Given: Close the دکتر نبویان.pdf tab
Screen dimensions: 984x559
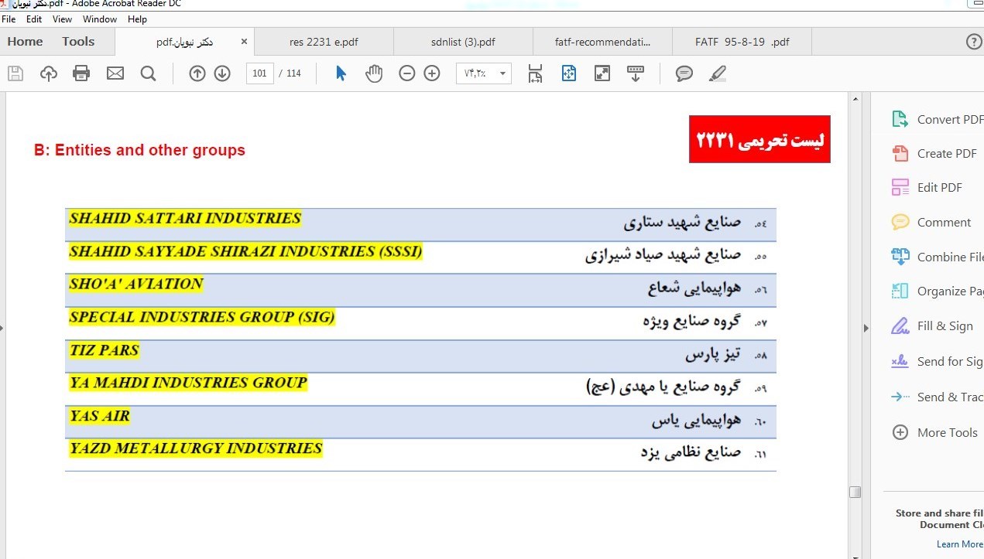Looking at the screenshot, I should click(245, 42).
